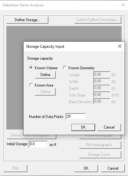Click the Depth input field

point(102,88)
